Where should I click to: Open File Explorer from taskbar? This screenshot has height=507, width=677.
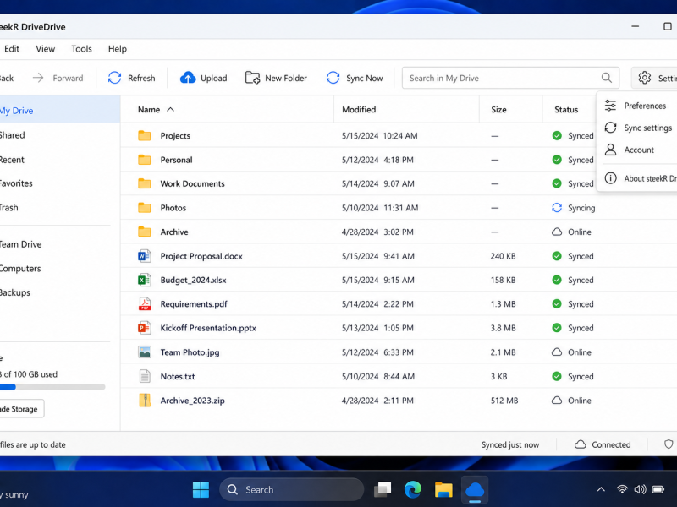pyautogui.click(x=443, y=490)
